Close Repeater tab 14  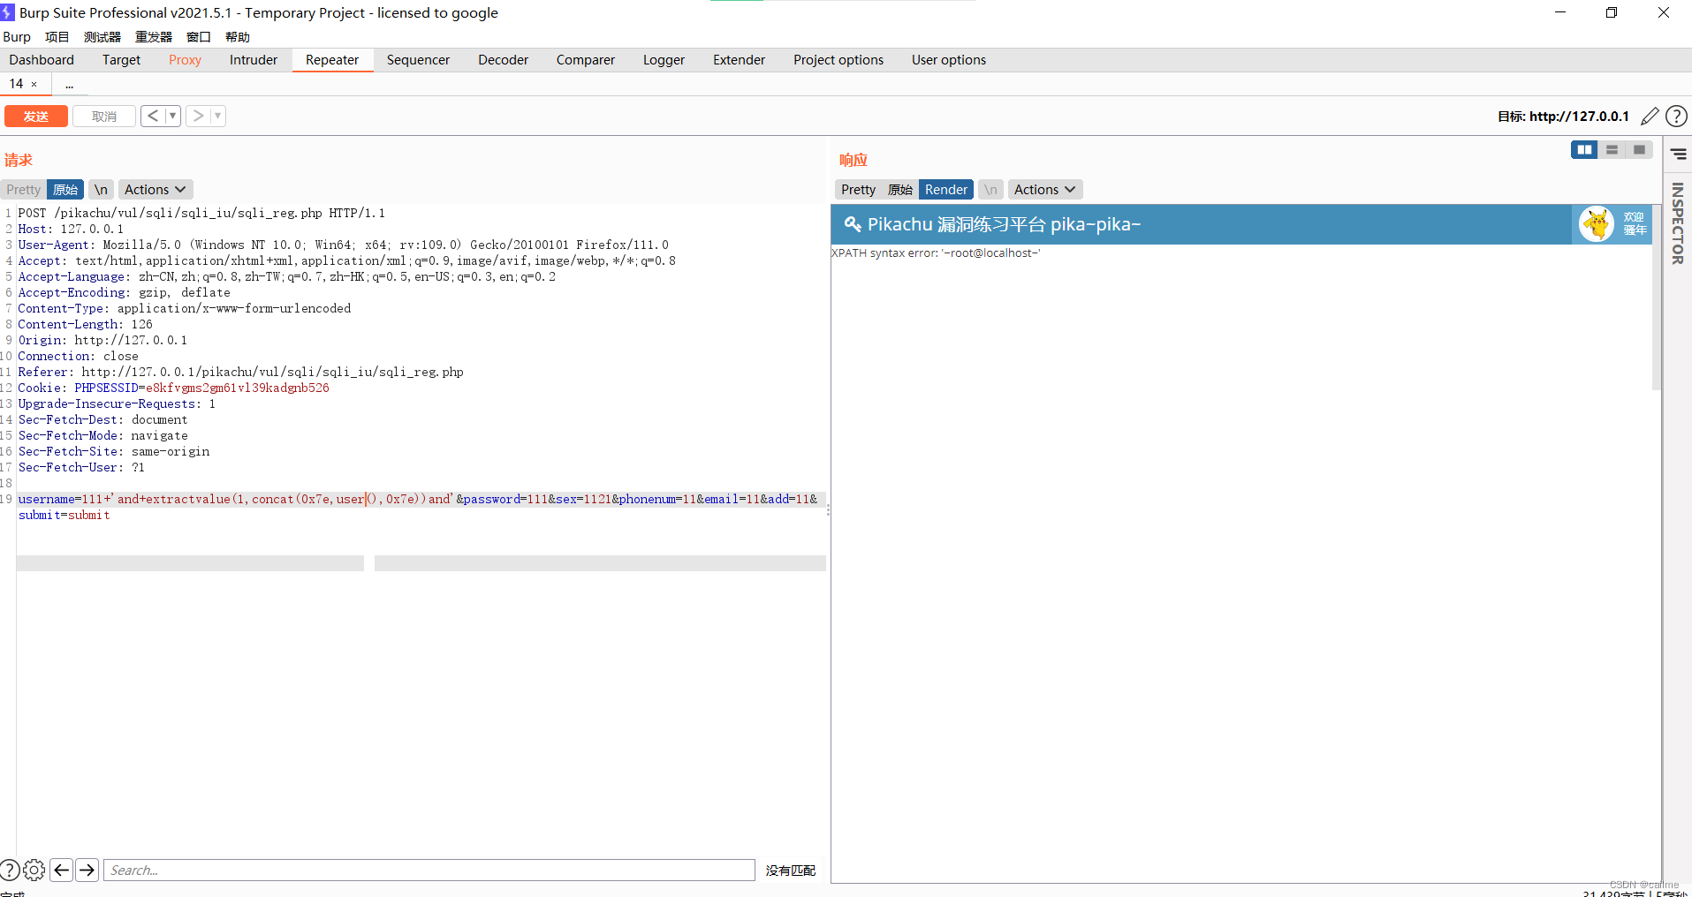tap(34, 85)
